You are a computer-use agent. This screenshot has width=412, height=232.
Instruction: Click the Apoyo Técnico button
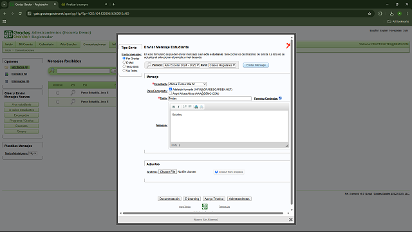[214, 198]
